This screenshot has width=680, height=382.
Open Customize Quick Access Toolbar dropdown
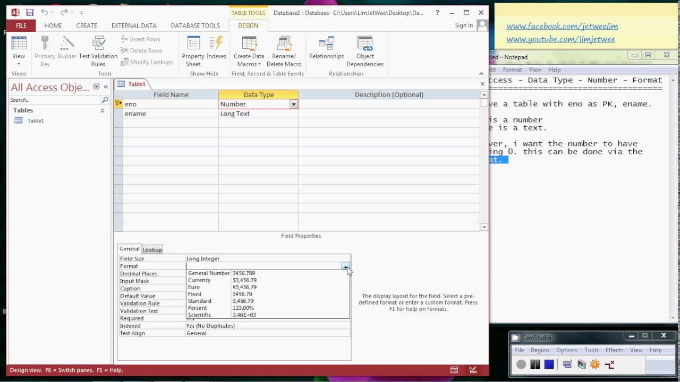click(81, 12)
